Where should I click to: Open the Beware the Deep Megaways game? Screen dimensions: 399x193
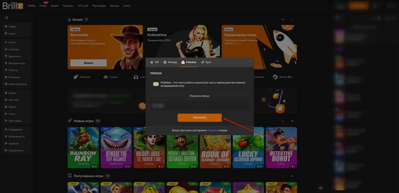pos(116,148)
